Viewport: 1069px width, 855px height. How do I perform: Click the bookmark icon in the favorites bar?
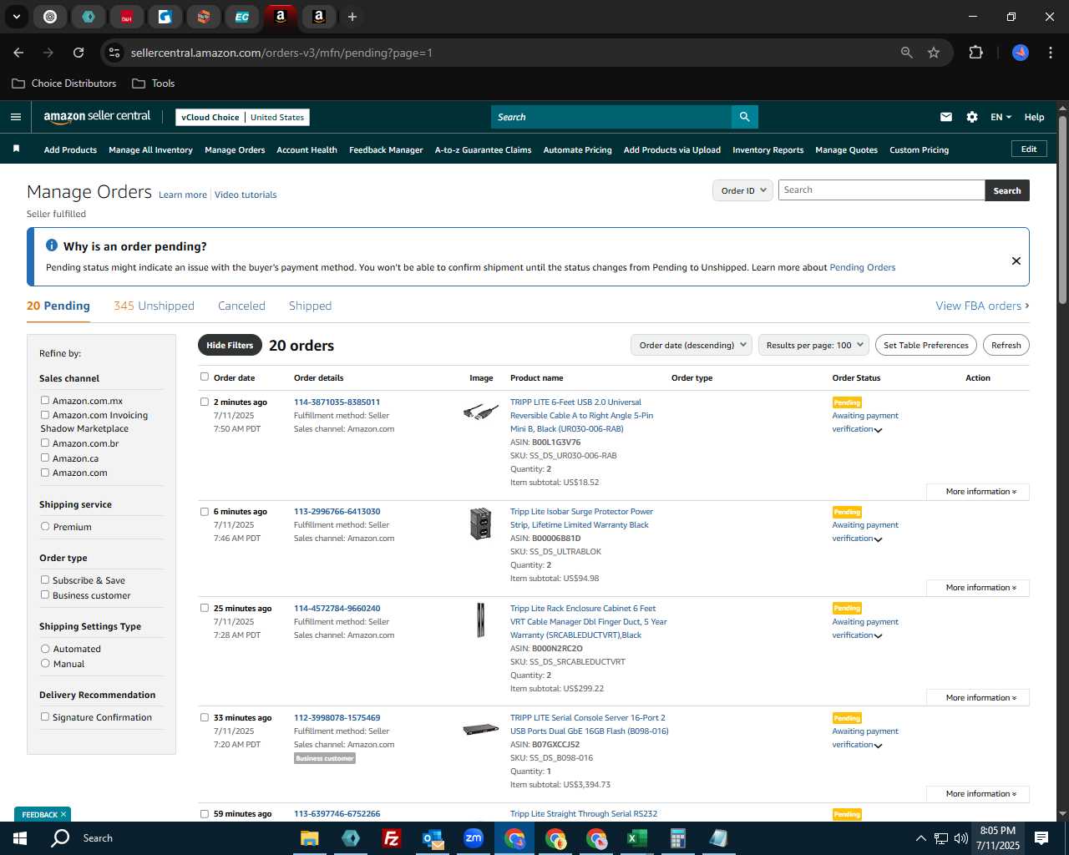pos(16,149)
